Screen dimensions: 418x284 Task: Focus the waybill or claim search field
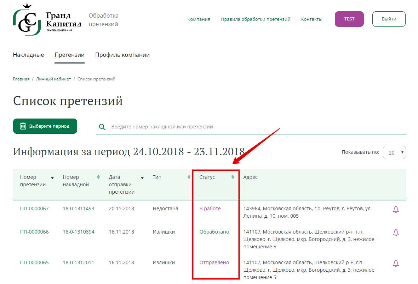[251, 127]
